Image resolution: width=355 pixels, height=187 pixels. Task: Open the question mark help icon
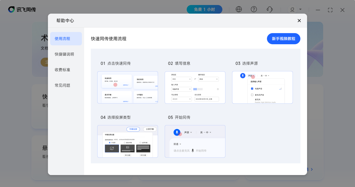254,9
